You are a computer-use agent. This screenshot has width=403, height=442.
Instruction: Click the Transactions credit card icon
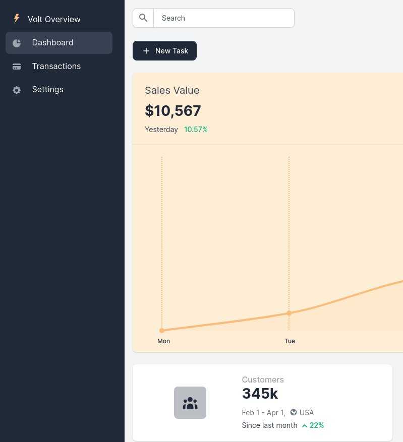(x=17, y=67)
